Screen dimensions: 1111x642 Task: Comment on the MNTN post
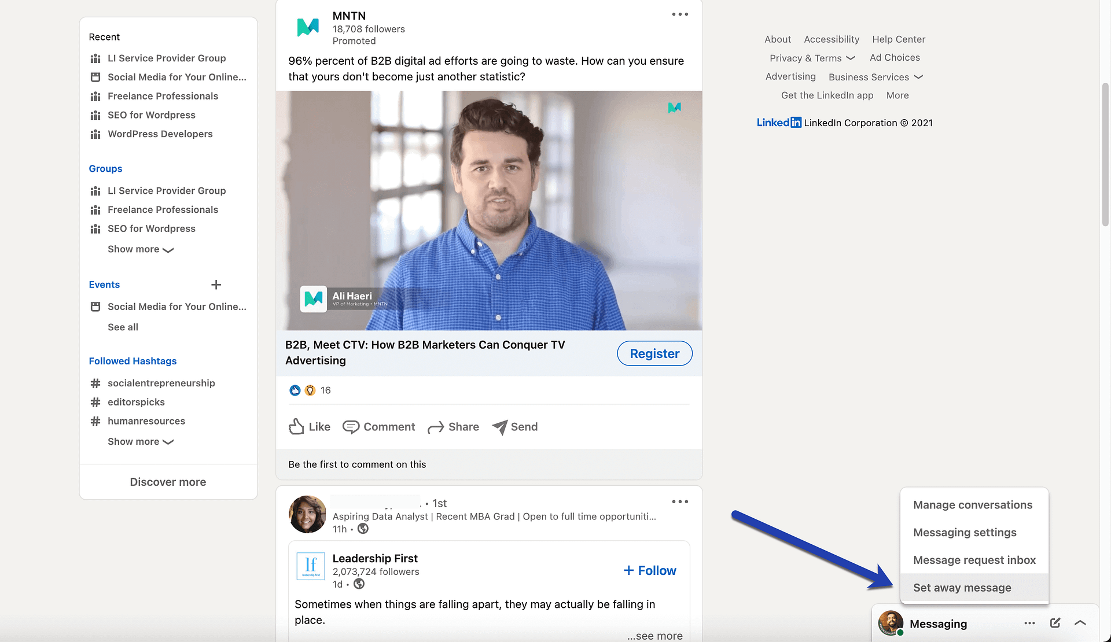tap(379, 427)
